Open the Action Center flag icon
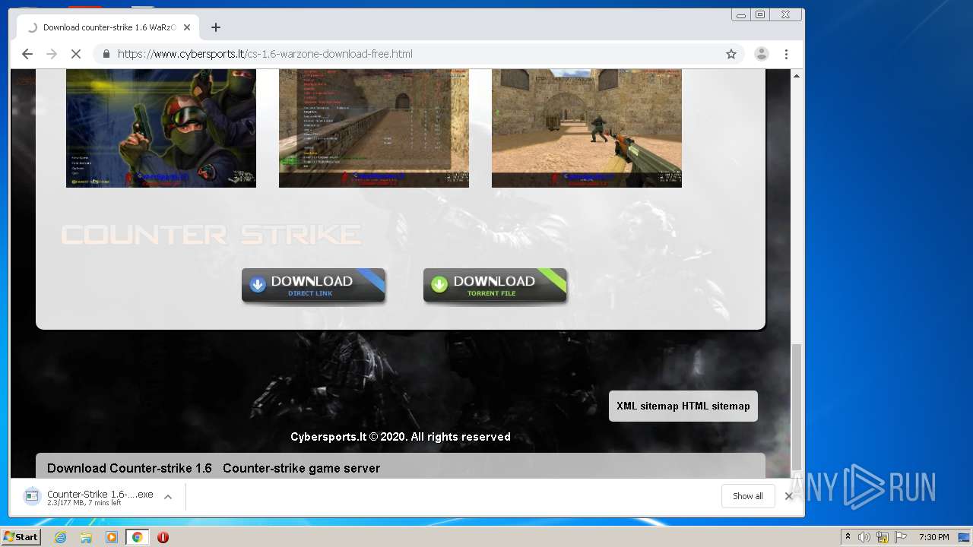Viewport: 973px width, 547px height. coord(901,537)
